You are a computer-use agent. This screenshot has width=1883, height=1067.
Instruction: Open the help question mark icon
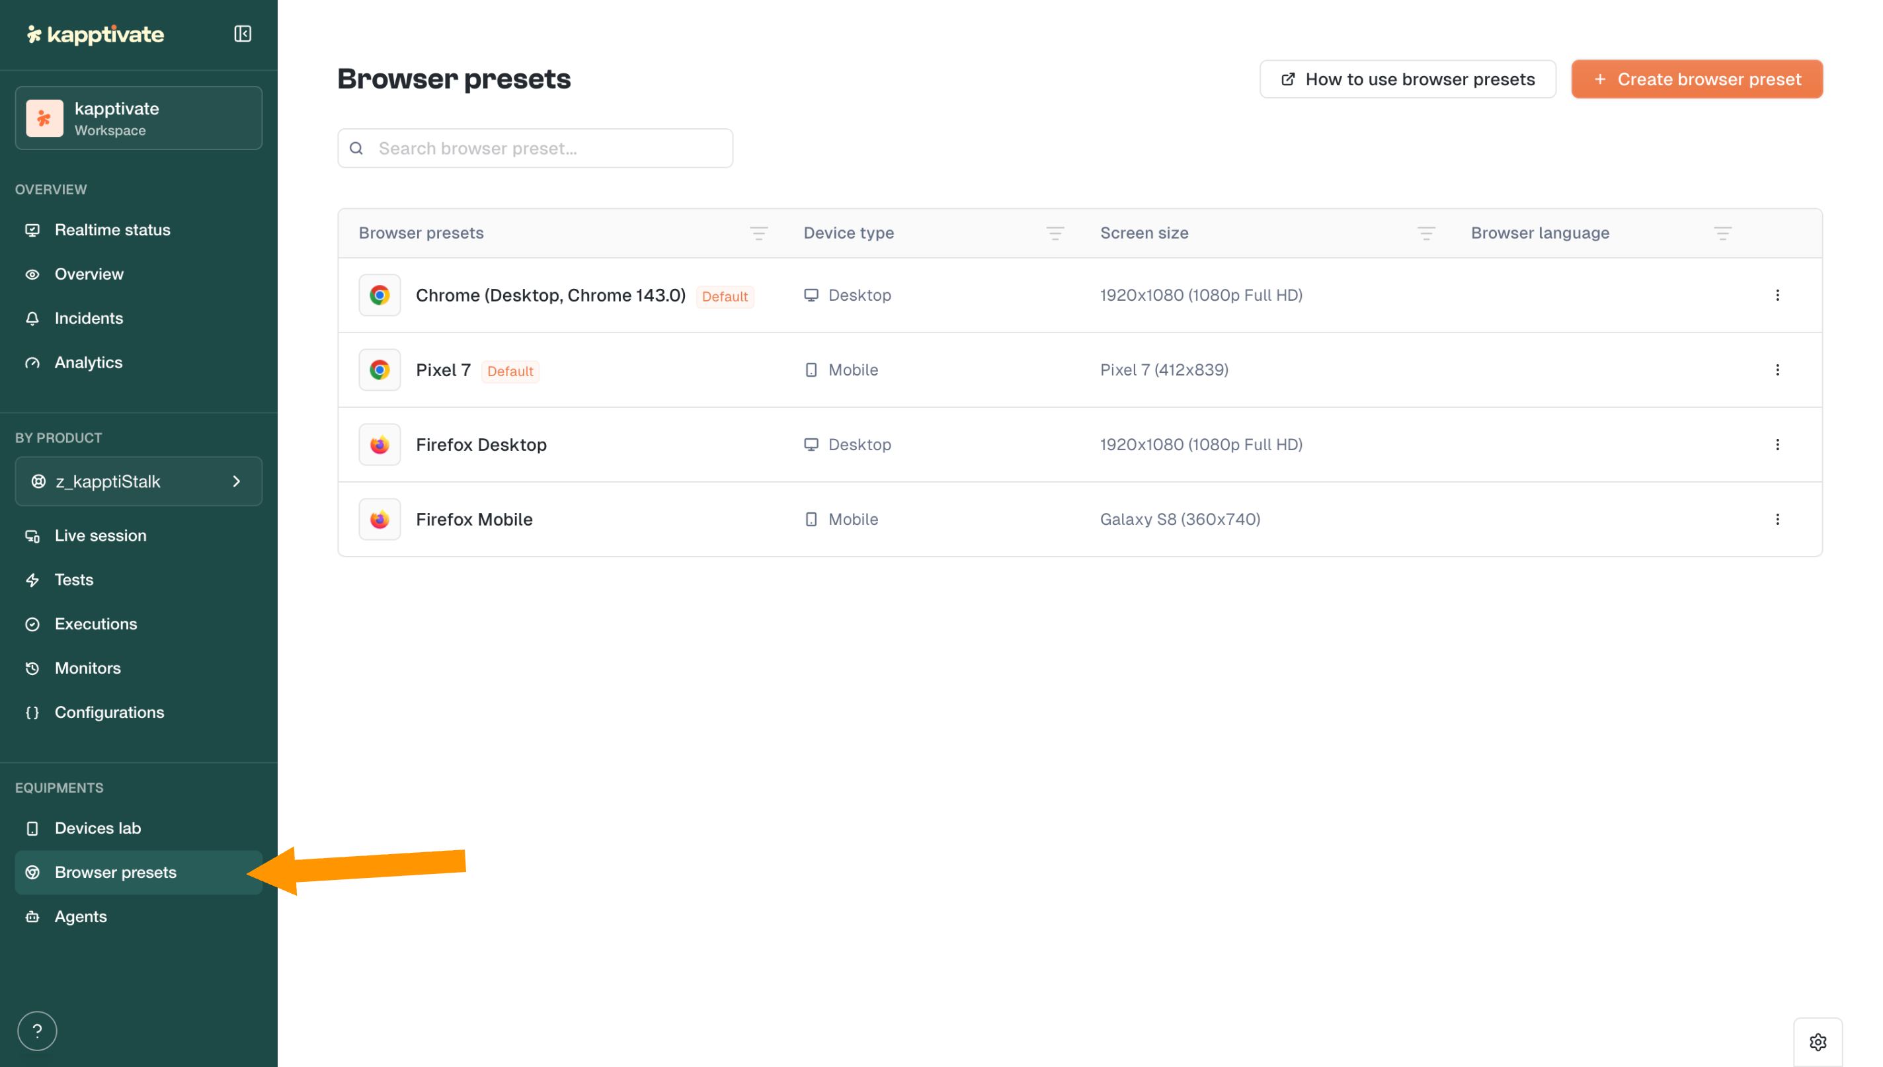pyautogui.click(x=38, y=1031)
